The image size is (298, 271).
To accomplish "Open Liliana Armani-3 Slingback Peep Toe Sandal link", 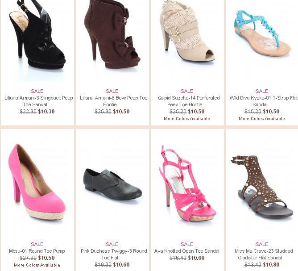I will click(38, 101).
